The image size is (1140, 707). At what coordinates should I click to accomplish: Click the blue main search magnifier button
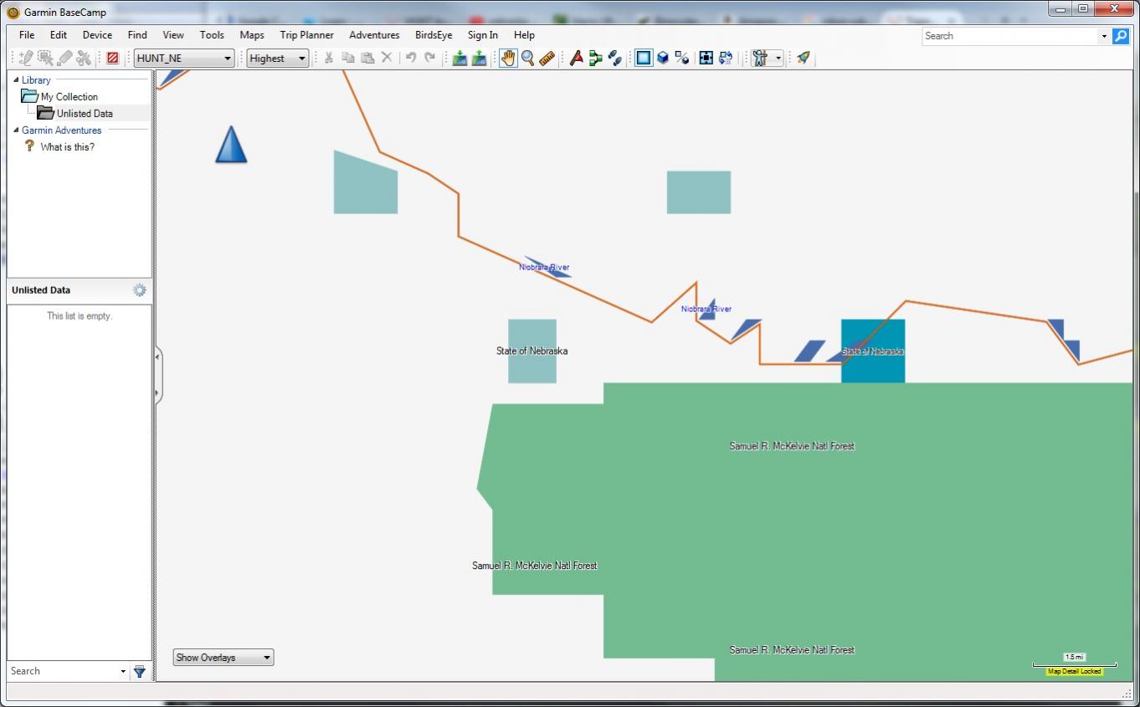point(1120,36)
